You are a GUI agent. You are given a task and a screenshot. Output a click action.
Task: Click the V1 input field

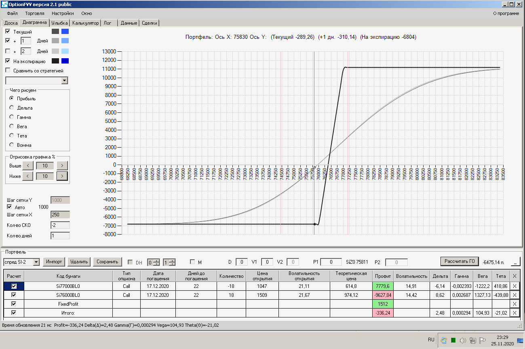[x=267, y=262]
